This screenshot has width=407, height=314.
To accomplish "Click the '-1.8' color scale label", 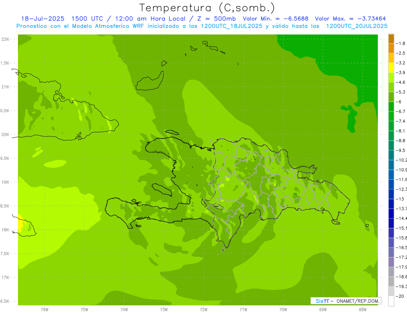I will (x=401, y=43).
